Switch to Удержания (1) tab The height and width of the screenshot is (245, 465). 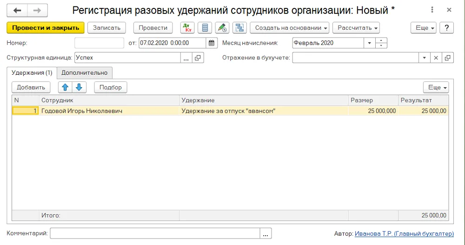click(32, 73)
